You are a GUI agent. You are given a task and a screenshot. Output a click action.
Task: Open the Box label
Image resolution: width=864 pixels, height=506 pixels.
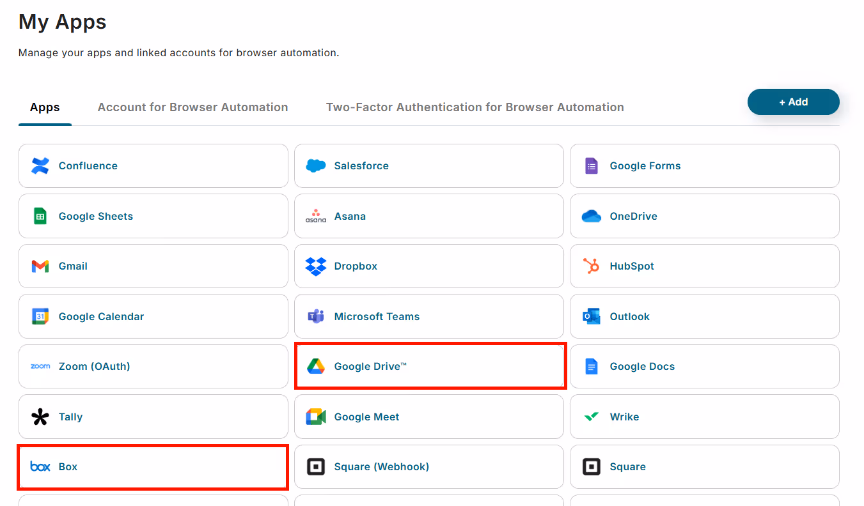(68, 466)
